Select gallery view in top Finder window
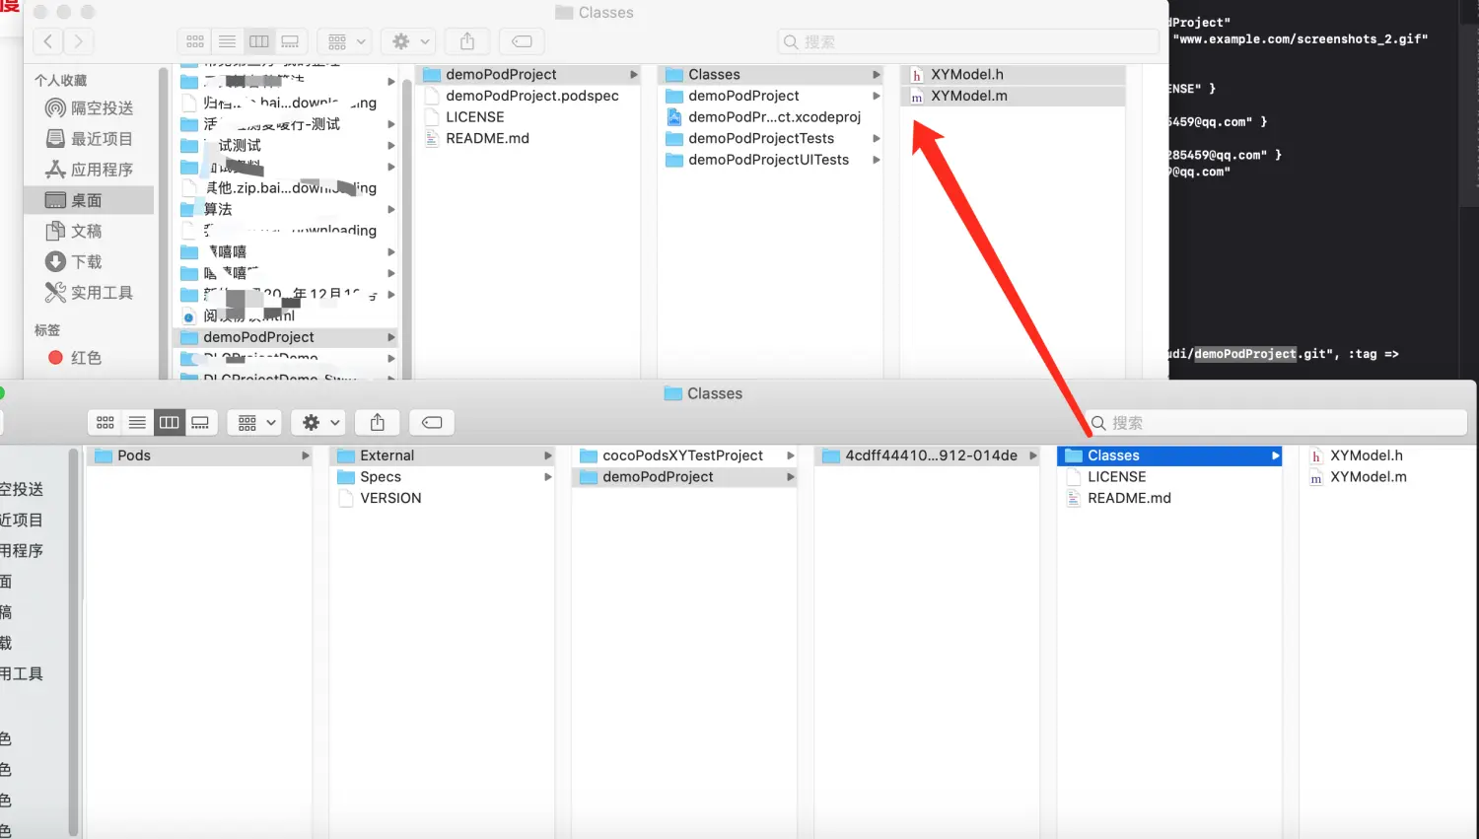 tap(290, 41)
